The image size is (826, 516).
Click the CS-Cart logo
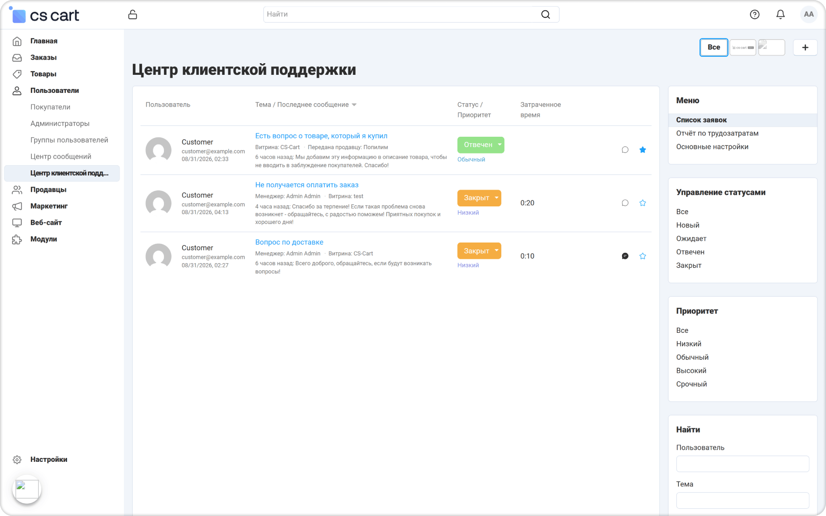click(44, 15)
